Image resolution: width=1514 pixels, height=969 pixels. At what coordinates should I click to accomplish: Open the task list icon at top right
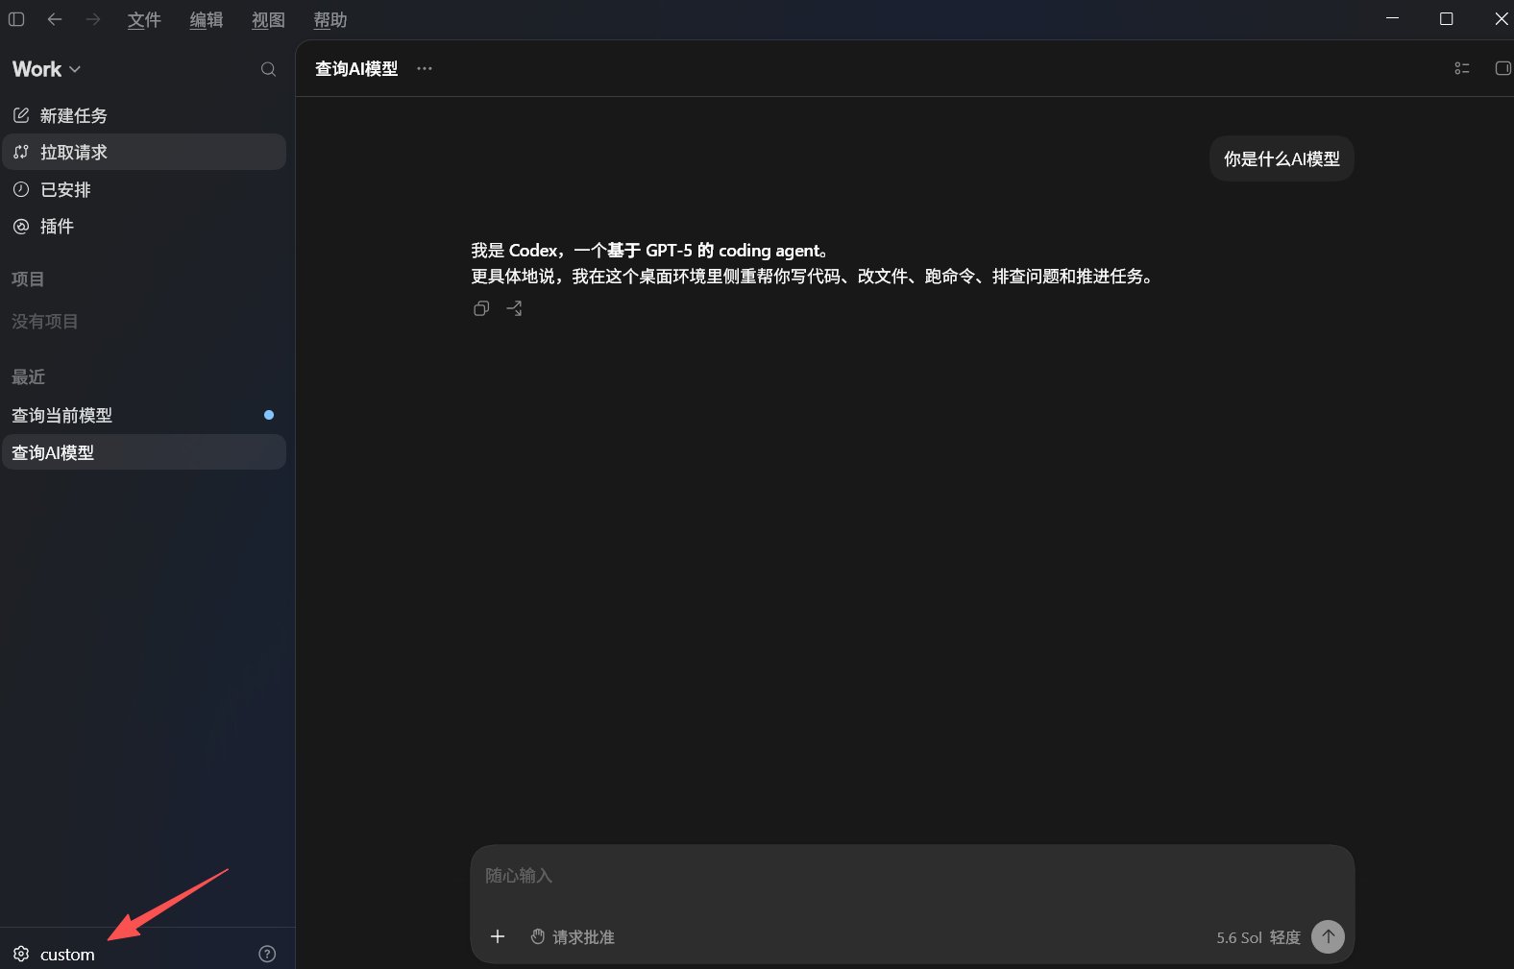tap(1462, 68)
